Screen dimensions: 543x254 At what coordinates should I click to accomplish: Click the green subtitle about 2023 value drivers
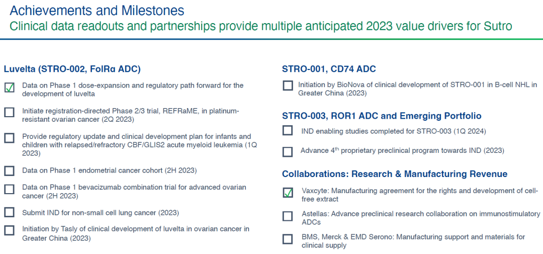(x=261, y=26)
